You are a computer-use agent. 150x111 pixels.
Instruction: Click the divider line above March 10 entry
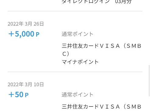pos(75,72)
